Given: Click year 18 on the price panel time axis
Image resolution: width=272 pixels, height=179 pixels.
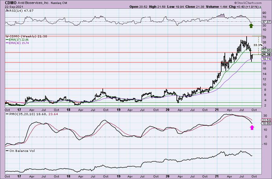Looking at the screenshot, I should (x=68, y=110).
